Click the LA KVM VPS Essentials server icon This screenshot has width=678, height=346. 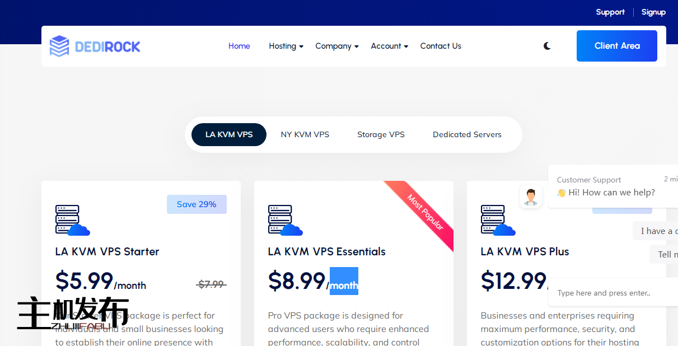(x=285, y=220)
